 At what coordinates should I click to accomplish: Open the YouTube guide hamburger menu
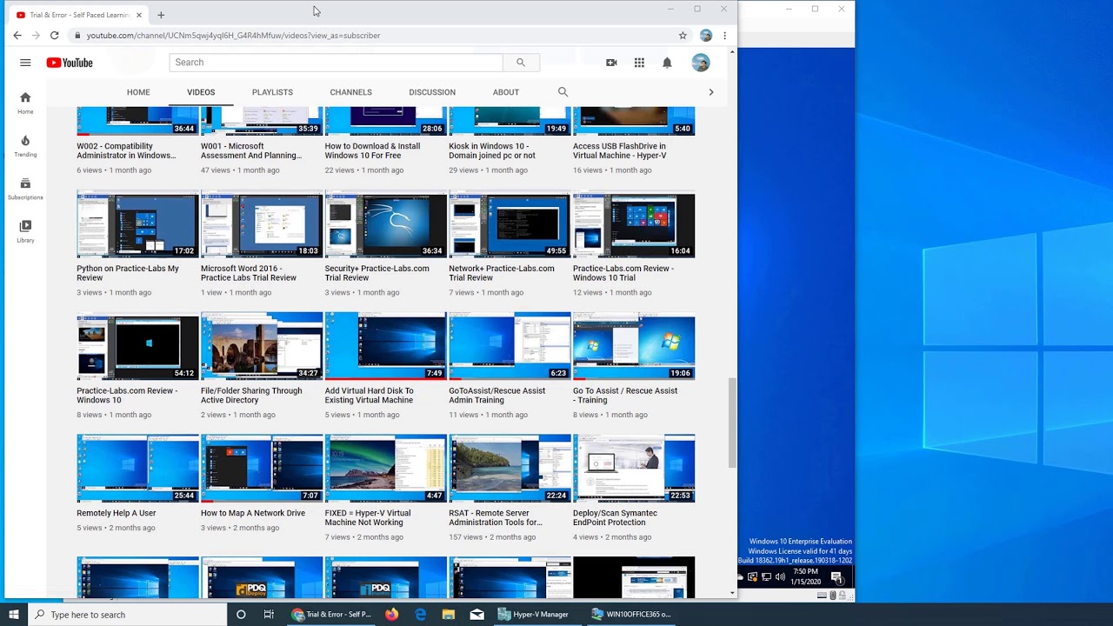(25, 63)
